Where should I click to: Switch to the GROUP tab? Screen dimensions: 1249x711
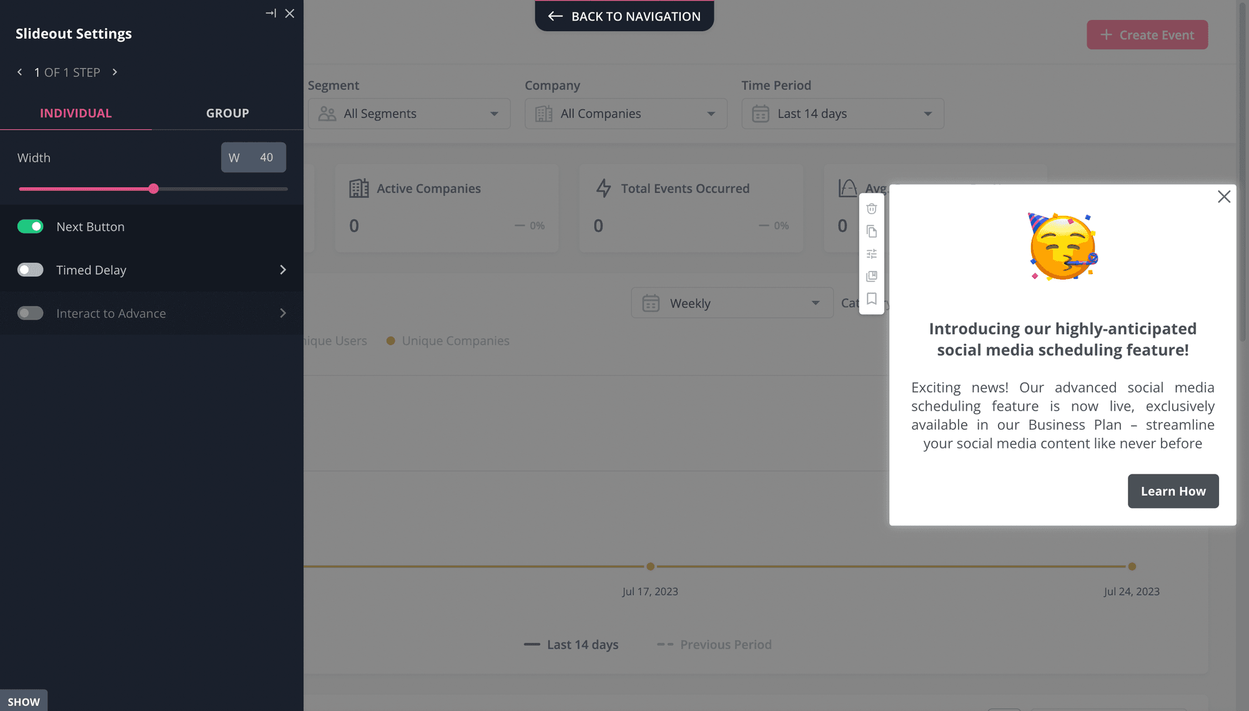point(227,113)
